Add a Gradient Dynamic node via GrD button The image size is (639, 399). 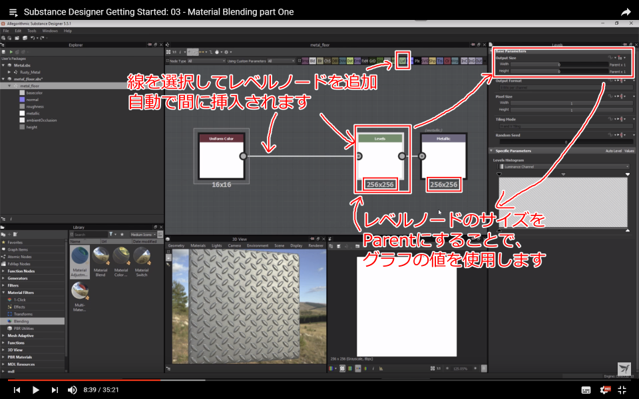[373, 61]
